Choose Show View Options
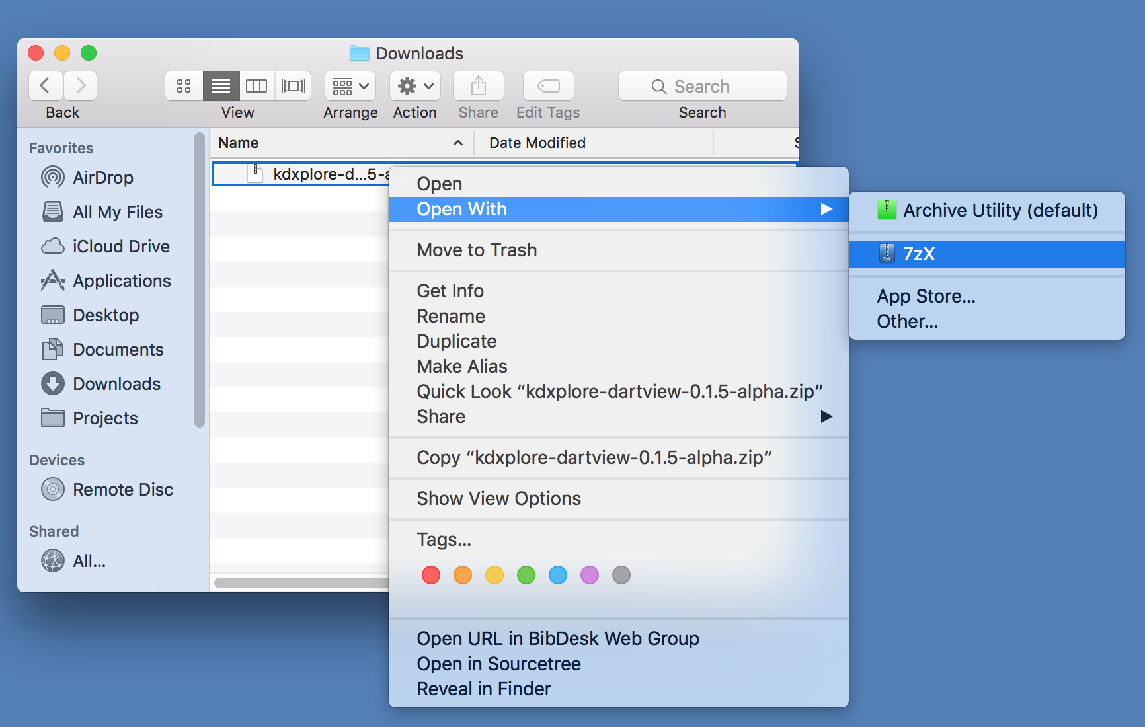 pos(618,498)
